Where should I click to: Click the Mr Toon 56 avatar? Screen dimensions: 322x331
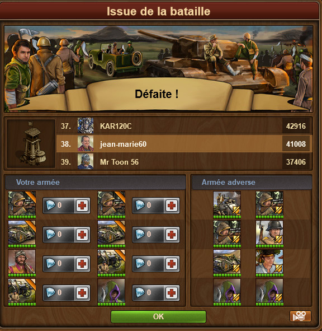[x=86, y=161]
